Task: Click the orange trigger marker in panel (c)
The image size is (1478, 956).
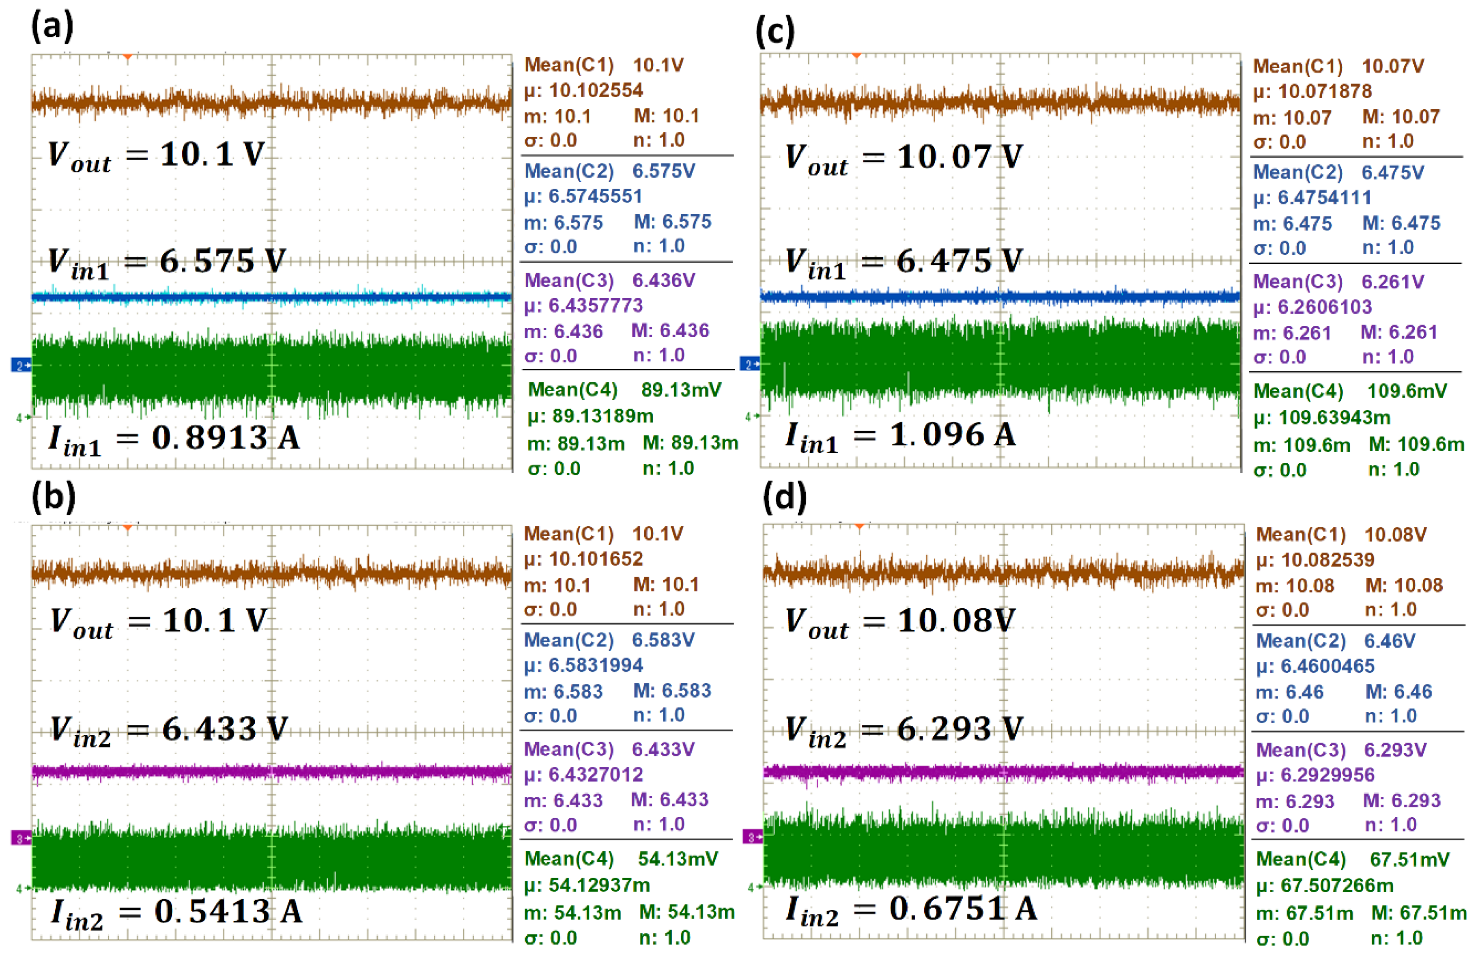Action: tap(856, 56)
